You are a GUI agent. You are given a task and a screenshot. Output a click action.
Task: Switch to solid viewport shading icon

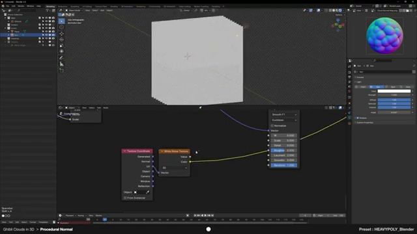(334, 10)
